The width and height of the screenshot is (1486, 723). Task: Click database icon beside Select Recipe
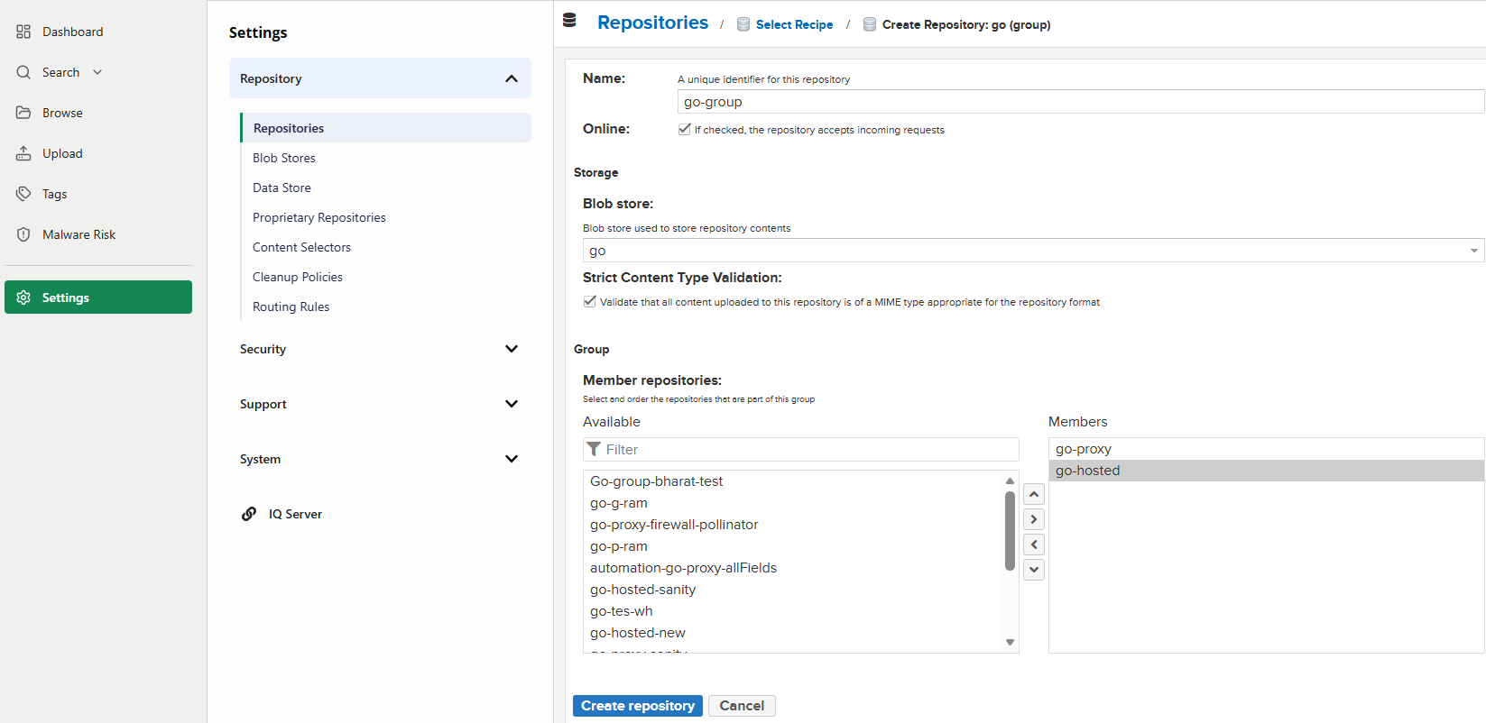pos(743,24)
